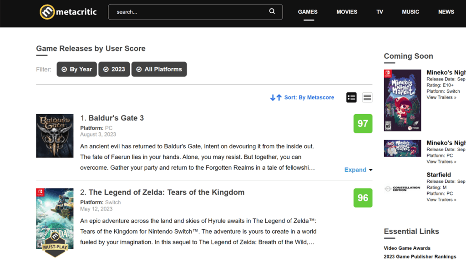466x262 pixels.
Task: Click the search magnifier icon
Action: coord(272,11)
